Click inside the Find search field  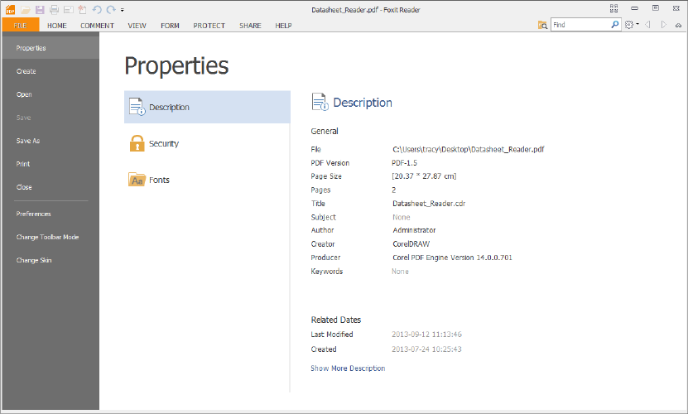click(x=580, y=25)
